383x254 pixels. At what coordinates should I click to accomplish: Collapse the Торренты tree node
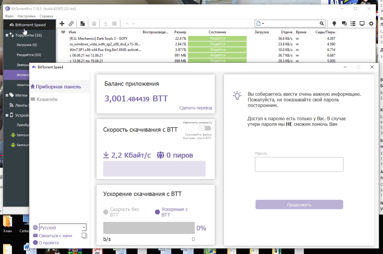click(x=7, y=35)
